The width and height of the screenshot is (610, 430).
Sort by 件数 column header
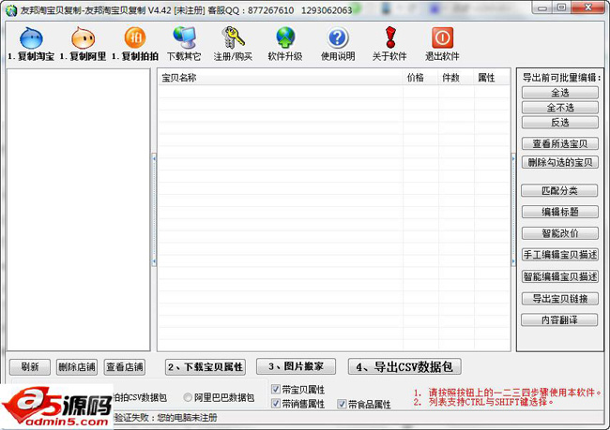tap(456, 78)
